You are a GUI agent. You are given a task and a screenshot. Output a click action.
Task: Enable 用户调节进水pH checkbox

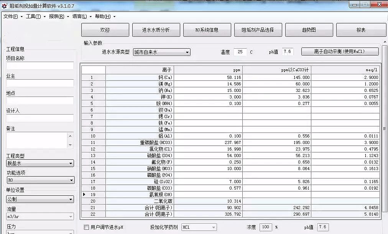(86, 227)
